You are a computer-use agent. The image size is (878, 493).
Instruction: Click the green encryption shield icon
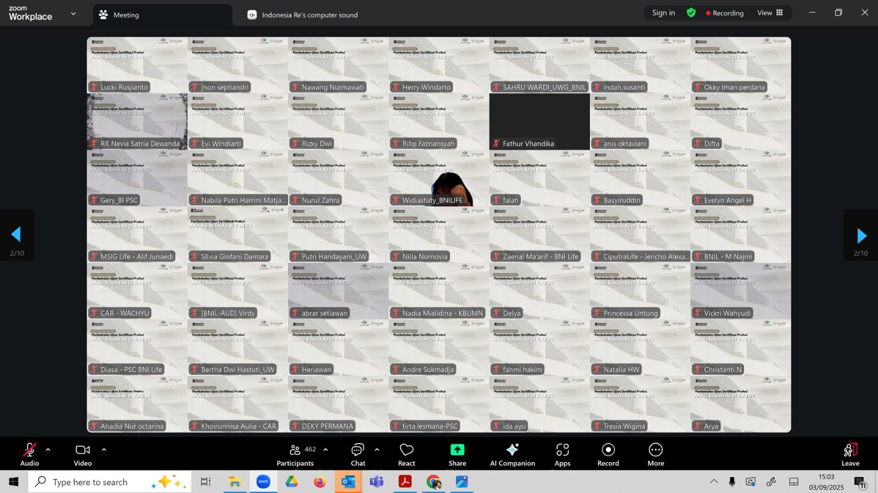click(691, 13)
